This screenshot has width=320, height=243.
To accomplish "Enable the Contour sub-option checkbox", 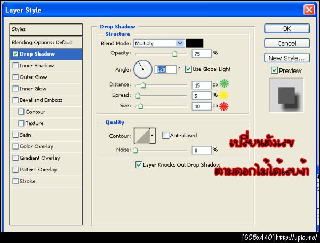I will [x=21, y=112].
